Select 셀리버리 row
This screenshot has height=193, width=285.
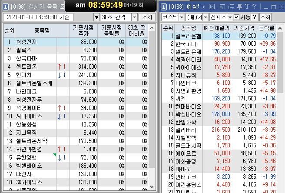click(x=219, y=130)
